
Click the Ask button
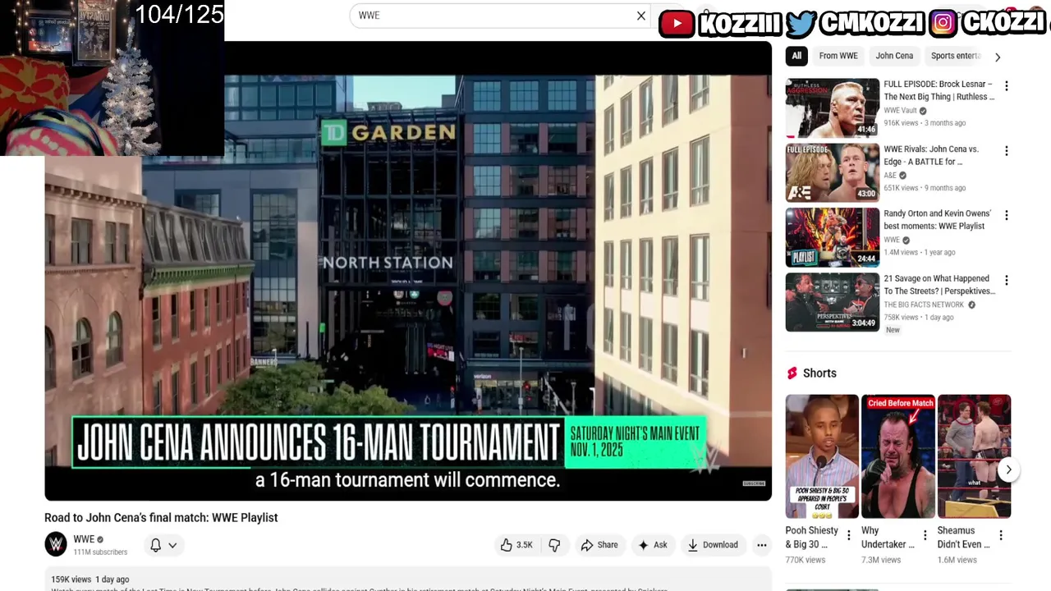[x=652, y=545]
